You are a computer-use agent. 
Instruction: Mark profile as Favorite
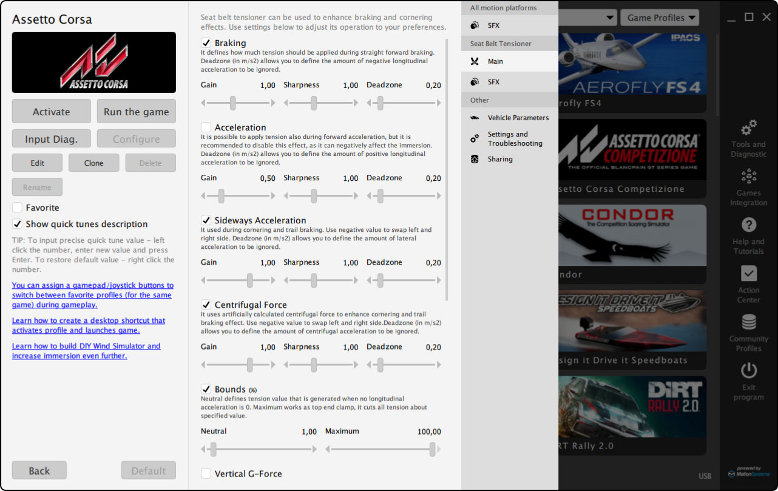coord(17,208)
